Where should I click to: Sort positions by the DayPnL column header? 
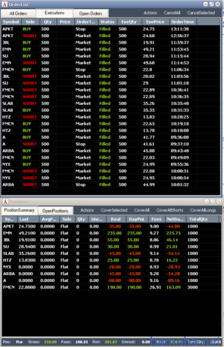coord(136,220)
